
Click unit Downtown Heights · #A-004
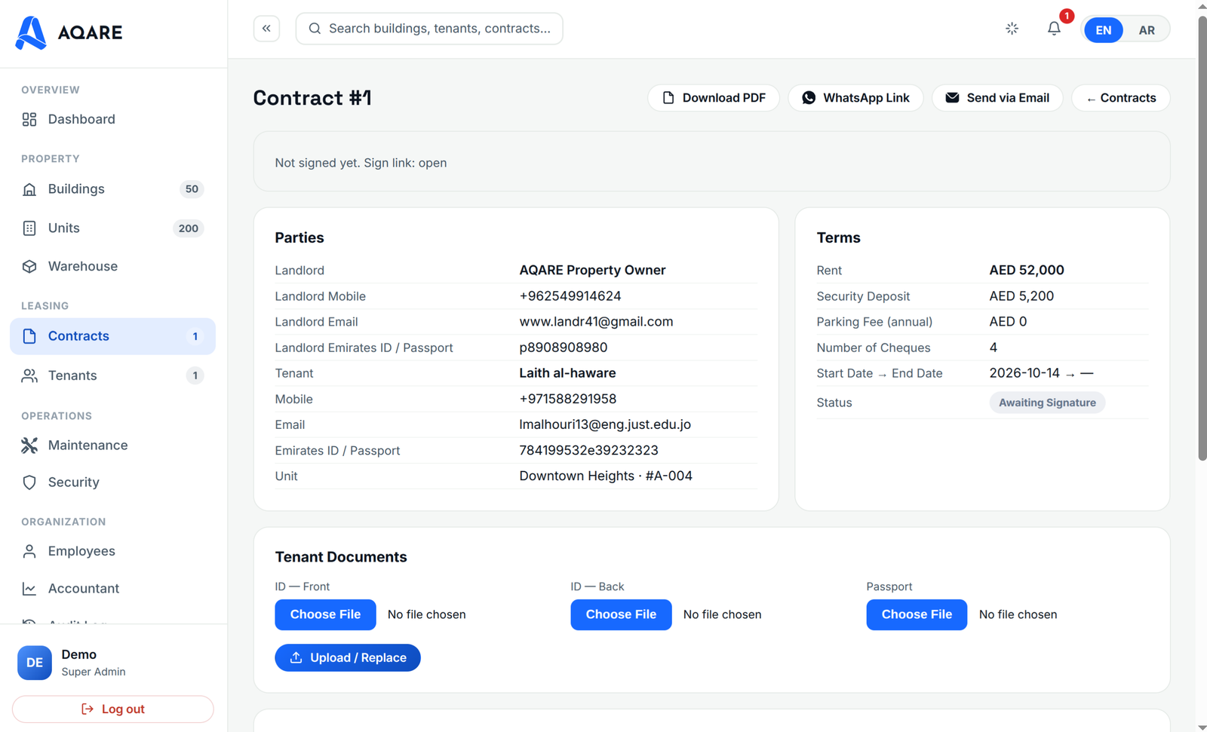(606, 476)
